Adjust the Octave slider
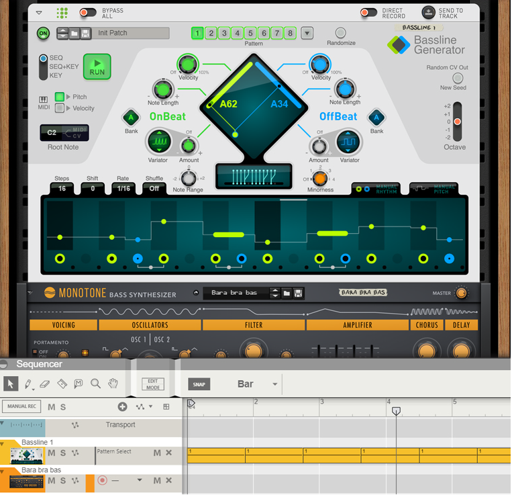 [457, 122]
